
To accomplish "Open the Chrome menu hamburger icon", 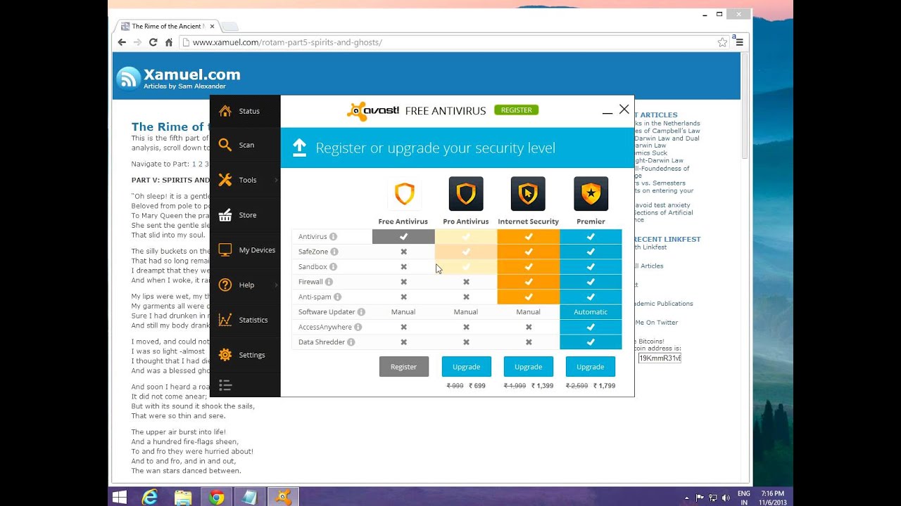I will [x=739, y=42].
